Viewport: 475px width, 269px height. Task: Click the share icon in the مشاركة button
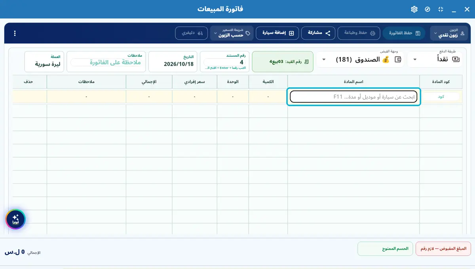pos(328,33)
